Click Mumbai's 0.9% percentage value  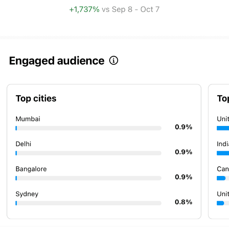(x=184, y=127)
